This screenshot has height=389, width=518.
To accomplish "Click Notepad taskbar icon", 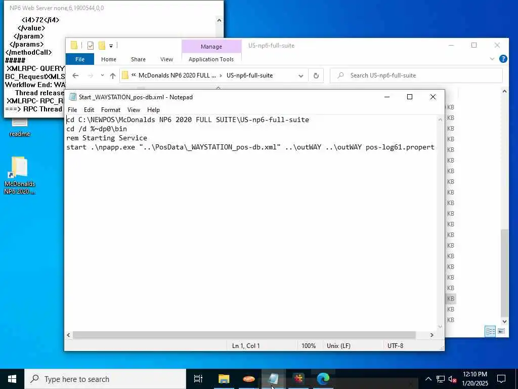I will tap(273, 379).
